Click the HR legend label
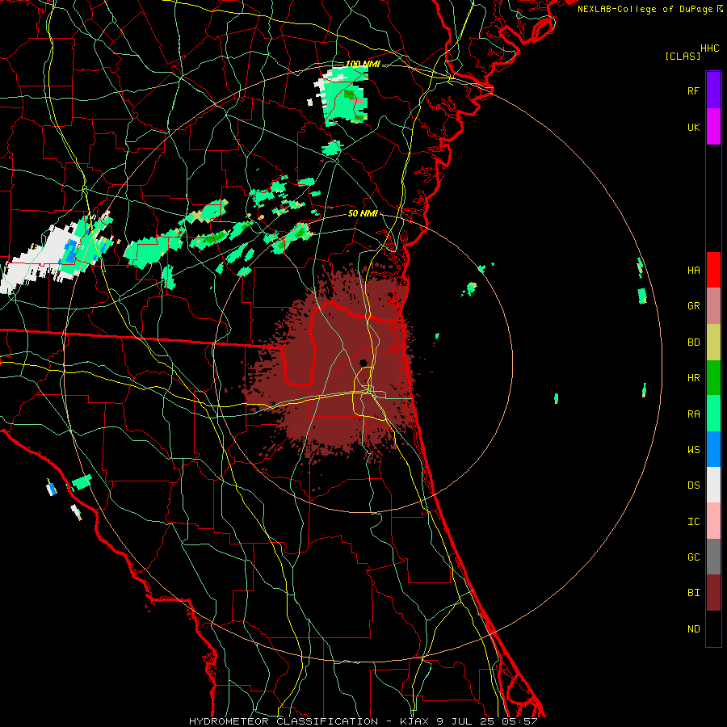 (x=694, y=378)
